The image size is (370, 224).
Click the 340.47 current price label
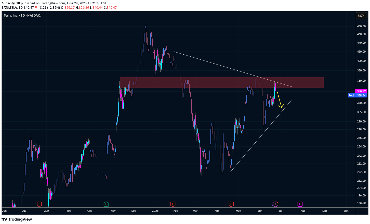(361, 91)
